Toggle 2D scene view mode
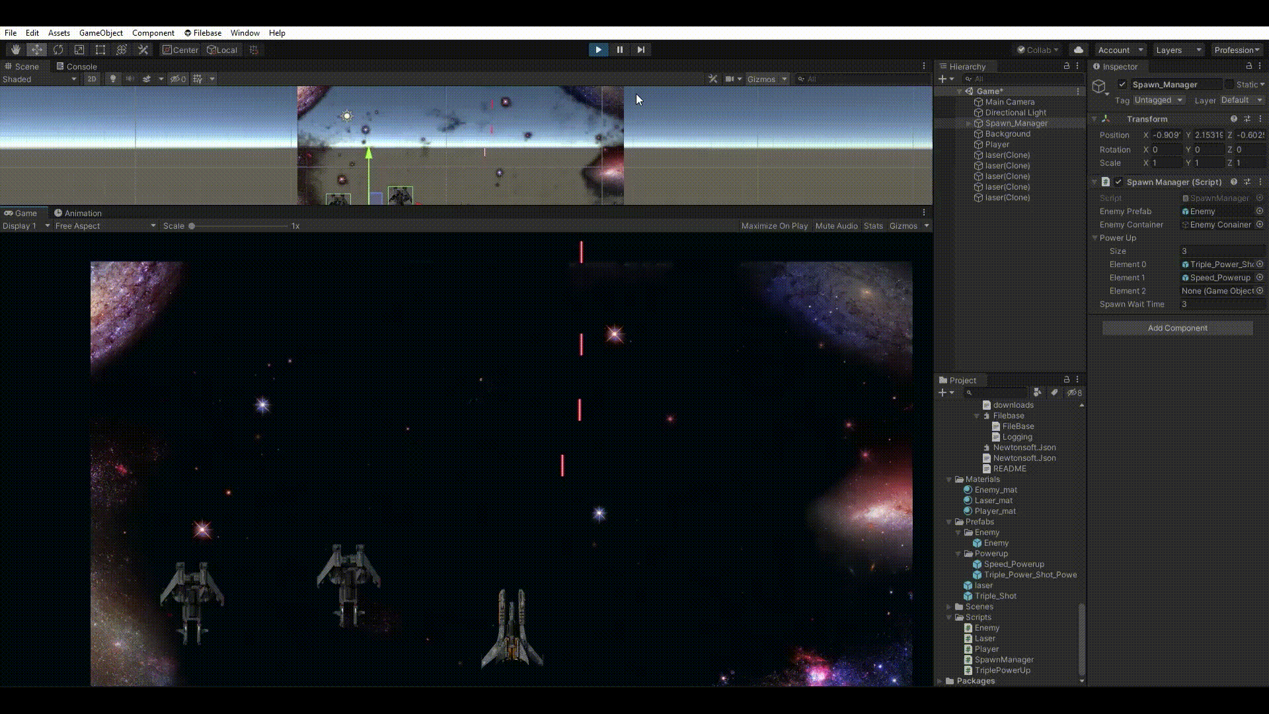 pos(91,79)
